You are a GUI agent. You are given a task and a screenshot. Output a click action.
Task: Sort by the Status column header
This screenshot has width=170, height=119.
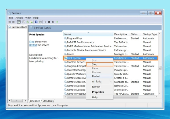(136, 34)
